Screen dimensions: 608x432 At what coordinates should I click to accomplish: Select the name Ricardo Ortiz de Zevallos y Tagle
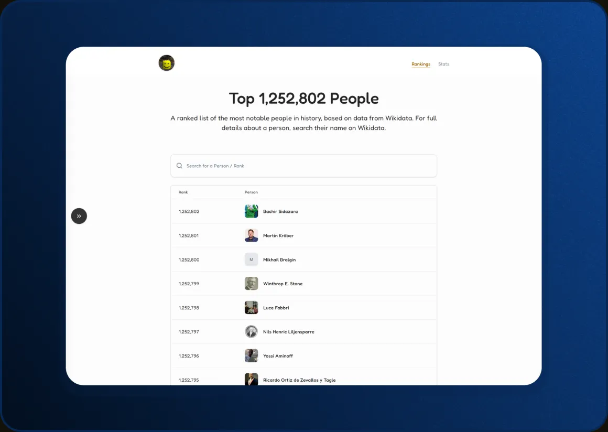[x=299, y=380]
